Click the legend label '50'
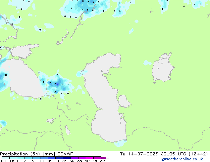 tap(103, 161)
